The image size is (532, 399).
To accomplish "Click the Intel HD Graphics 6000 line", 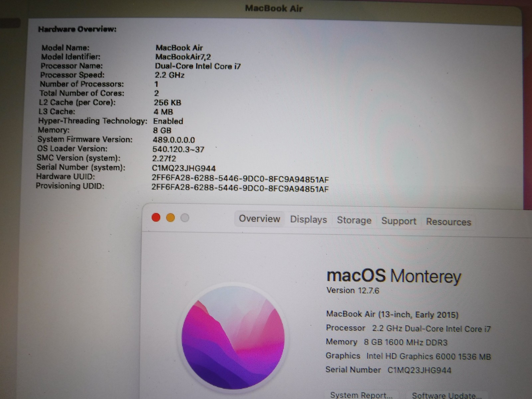I will 408,356.
